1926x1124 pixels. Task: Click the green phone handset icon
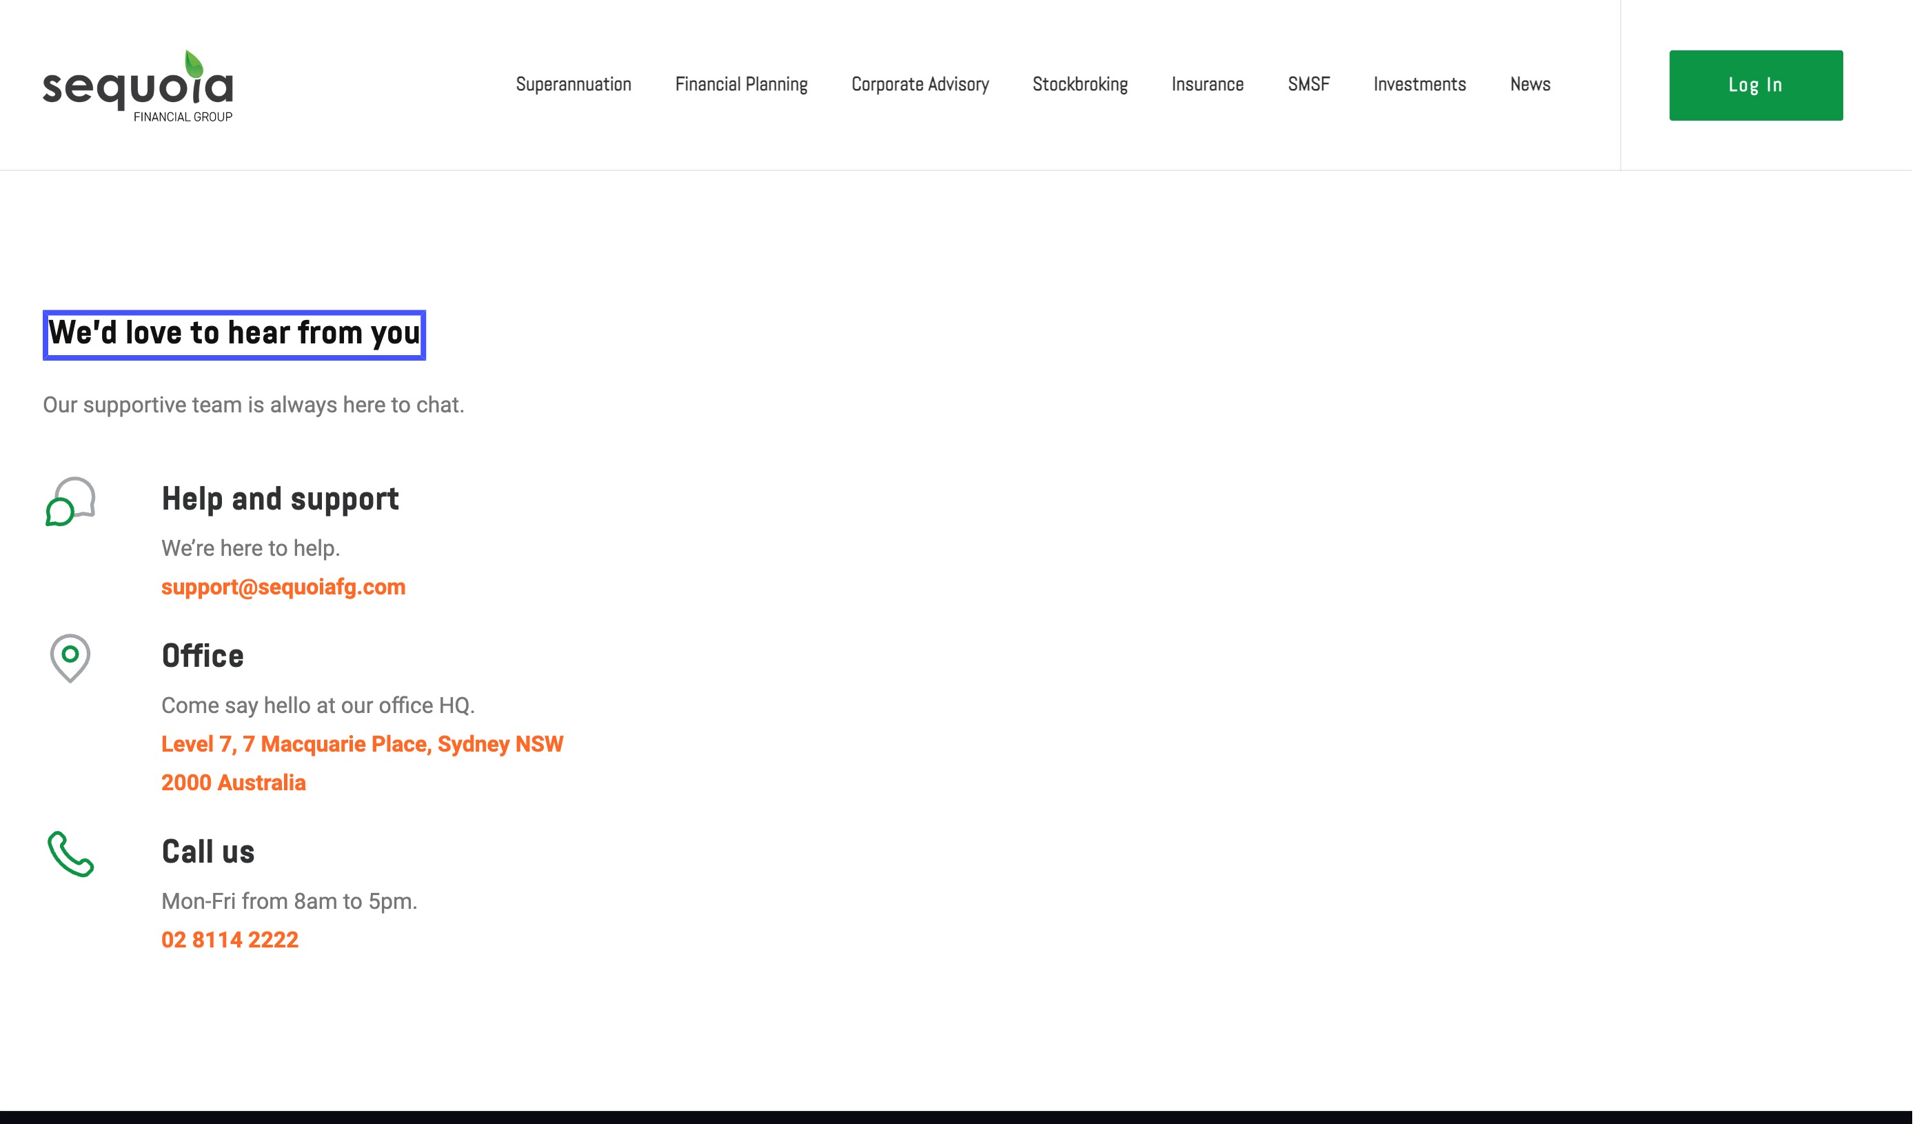coord(70,855)
